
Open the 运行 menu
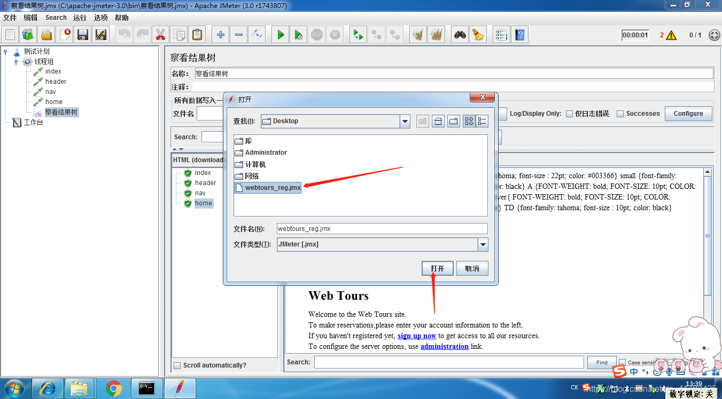80,18
